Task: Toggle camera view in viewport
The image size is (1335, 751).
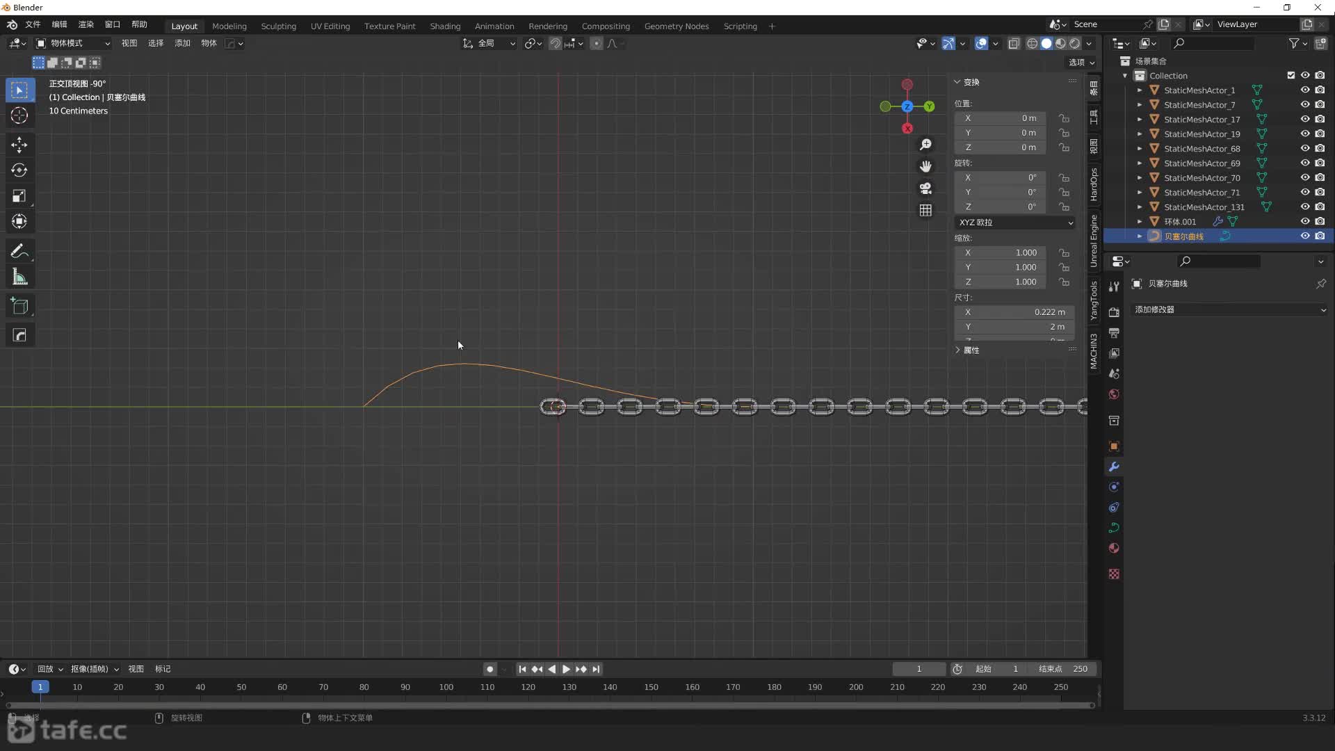Action: 925,188
